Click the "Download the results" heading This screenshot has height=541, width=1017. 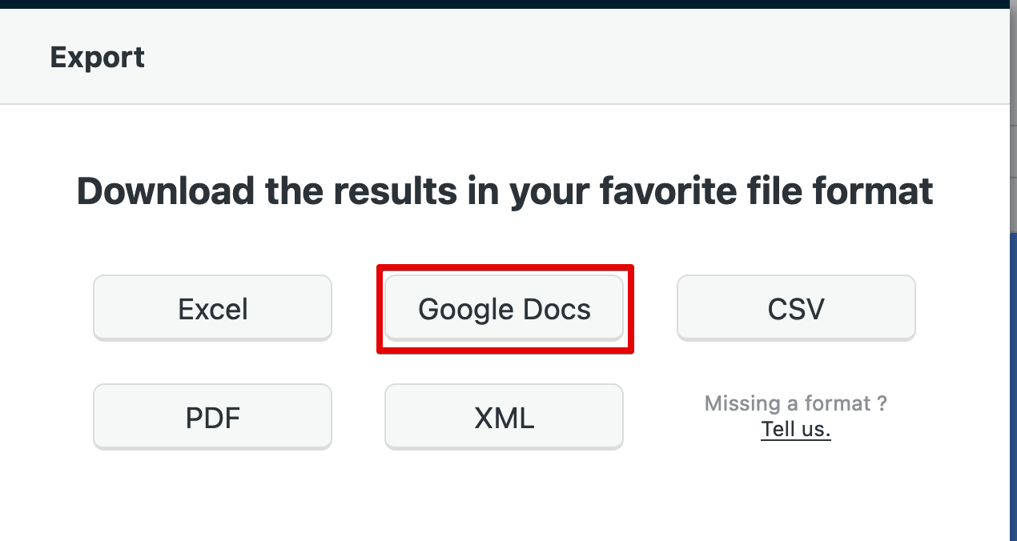[504, 191]
